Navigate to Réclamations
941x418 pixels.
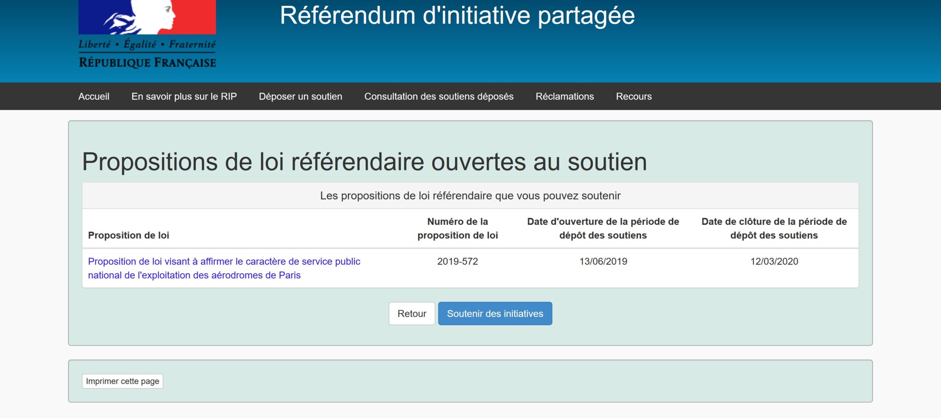(x=564, y=97)
